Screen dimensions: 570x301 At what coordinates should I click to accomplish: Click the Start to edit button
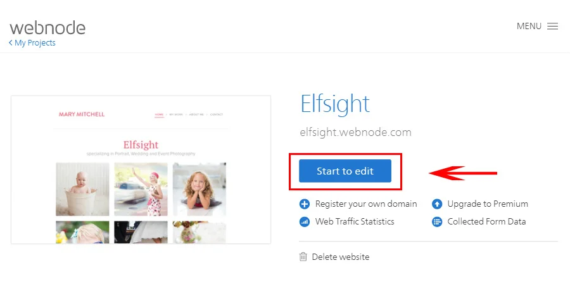[x=345, y=171]
